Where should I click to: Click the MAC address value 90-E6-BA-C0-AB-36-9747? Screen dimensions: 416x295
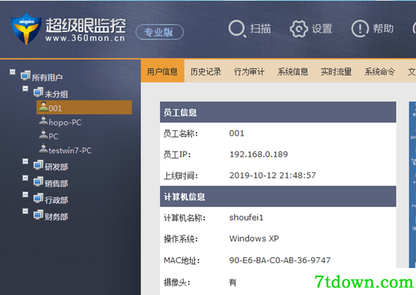280,260
